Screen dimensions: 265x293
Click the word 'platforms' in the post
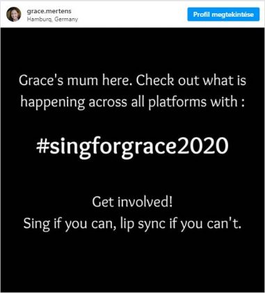(x=177, y=103)
